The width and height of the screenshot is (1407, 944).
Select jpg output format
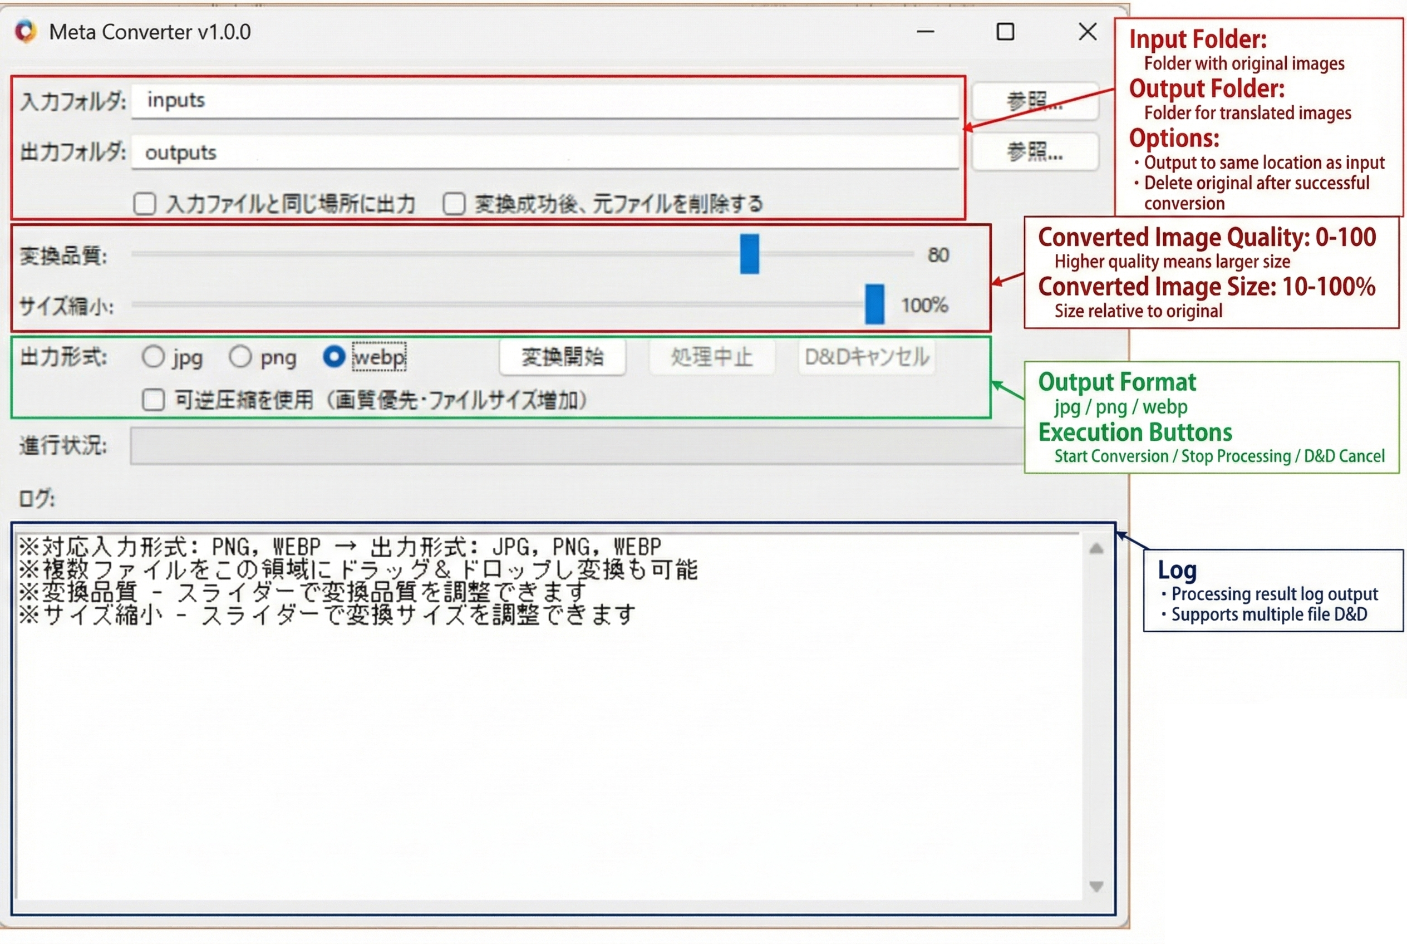154,357
